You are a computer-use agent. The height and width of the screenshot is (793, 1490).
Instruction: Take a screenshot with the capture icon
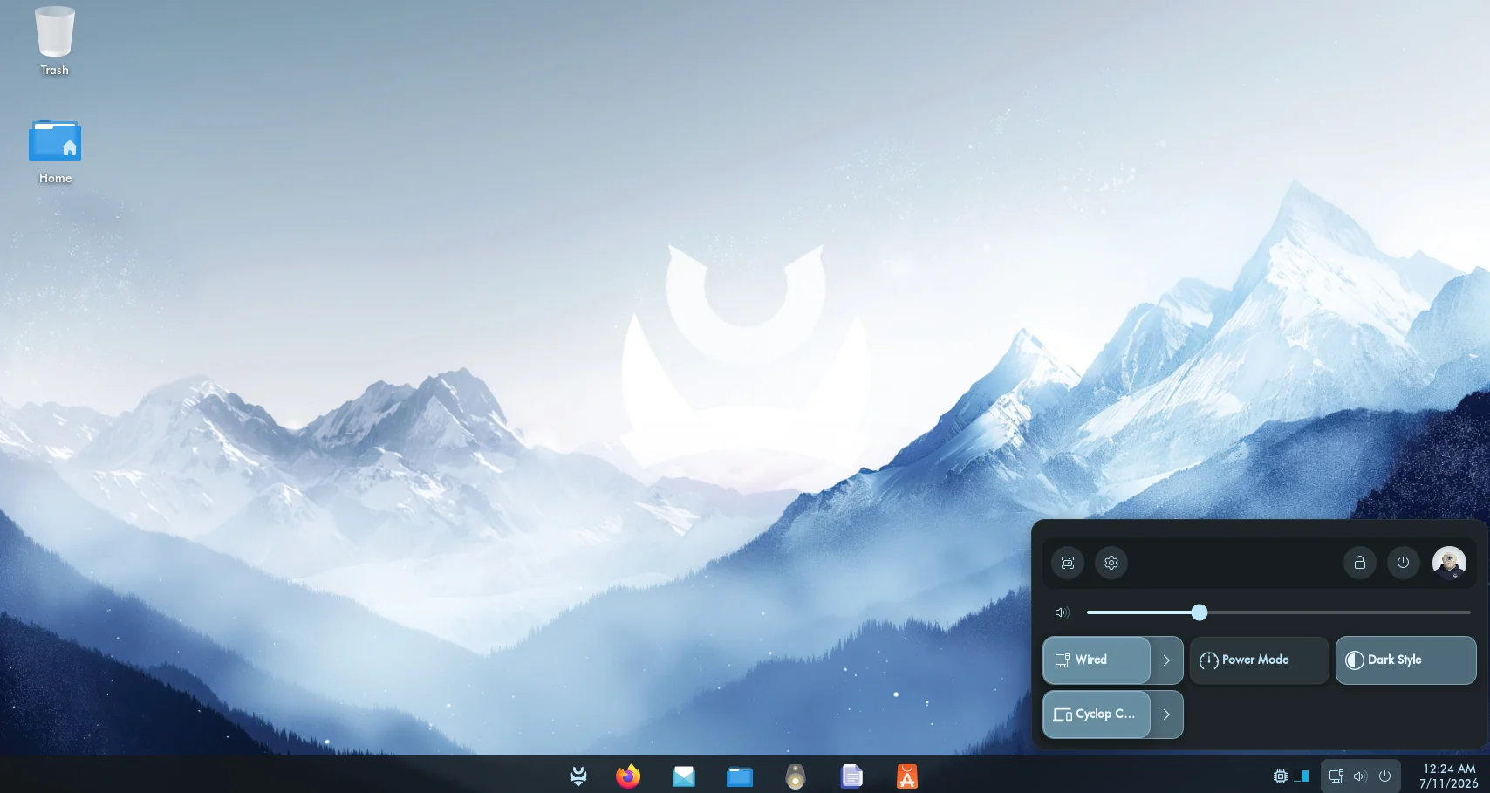[x=1068, y=563]
